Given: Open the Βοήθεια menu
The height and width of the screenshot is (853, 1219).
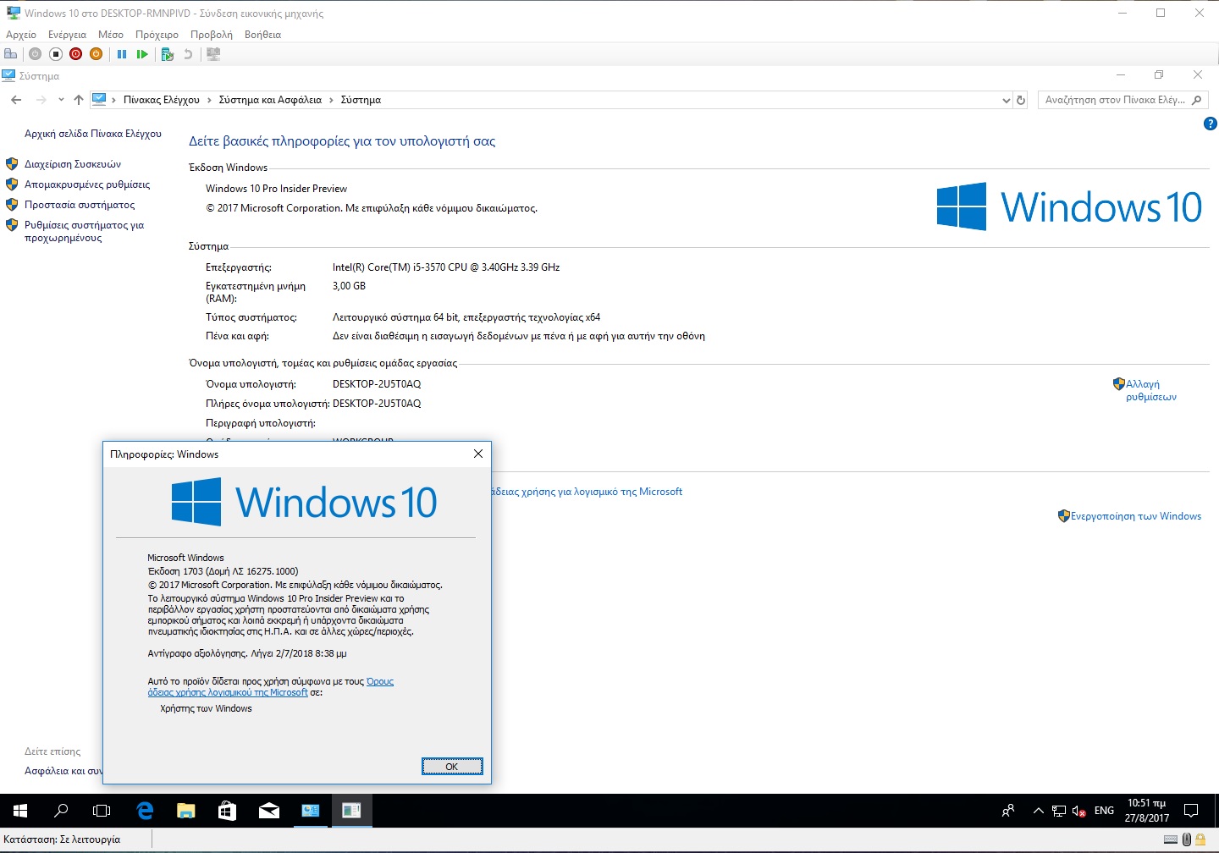Looking at the screenshot, I should tap(262, 35).
